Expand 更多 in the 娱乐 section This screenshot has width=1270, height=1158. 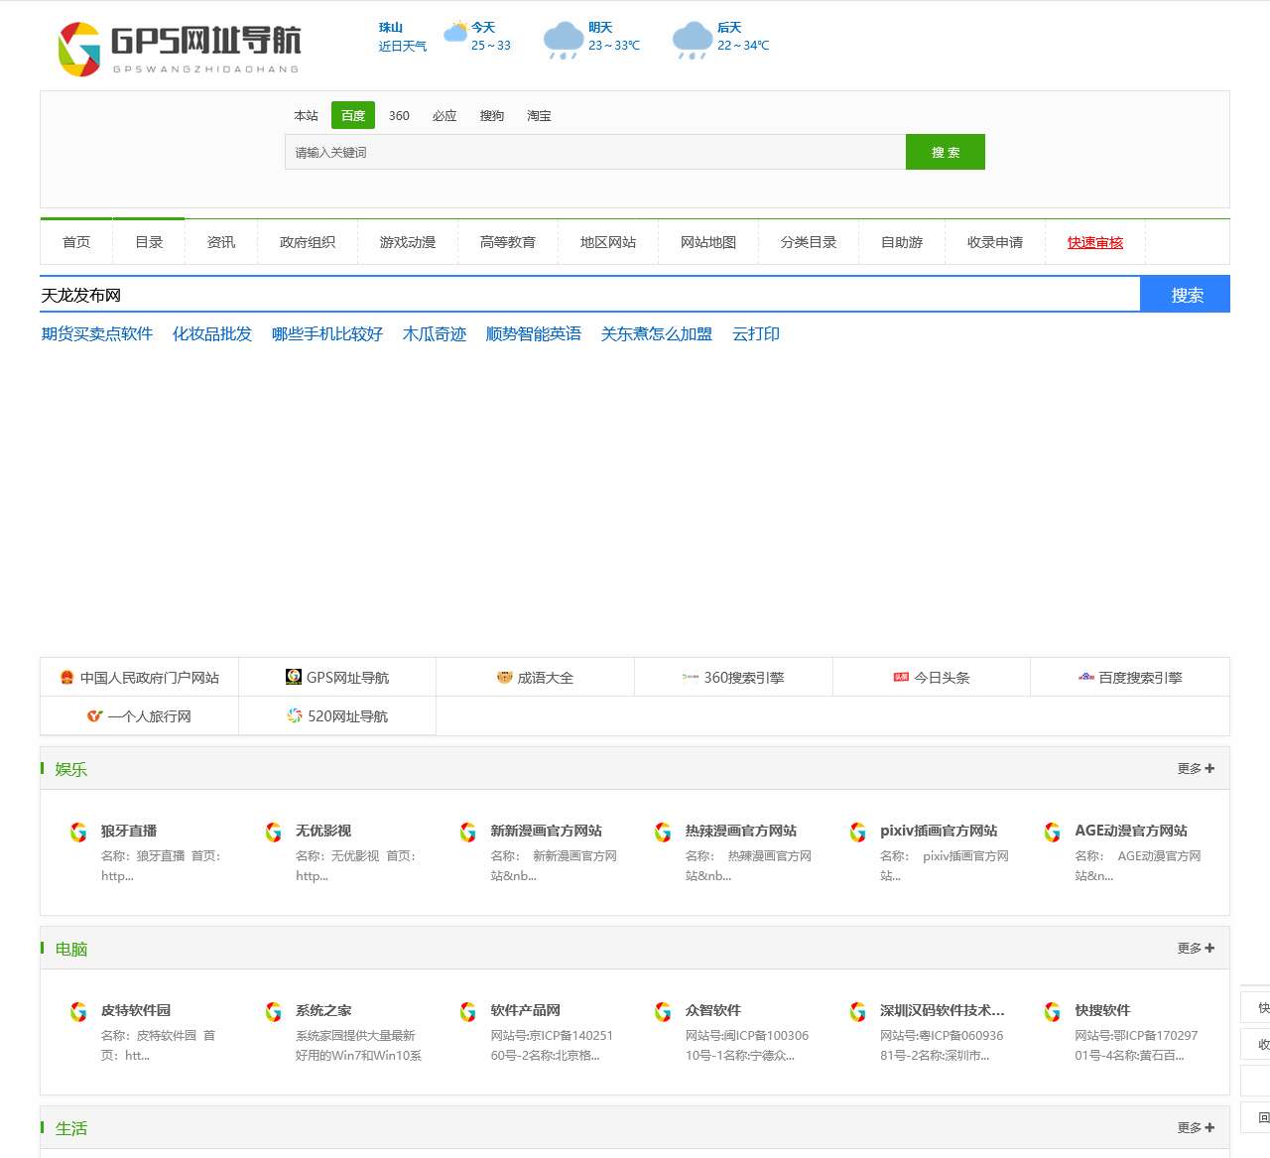[x=1195, y=769]
